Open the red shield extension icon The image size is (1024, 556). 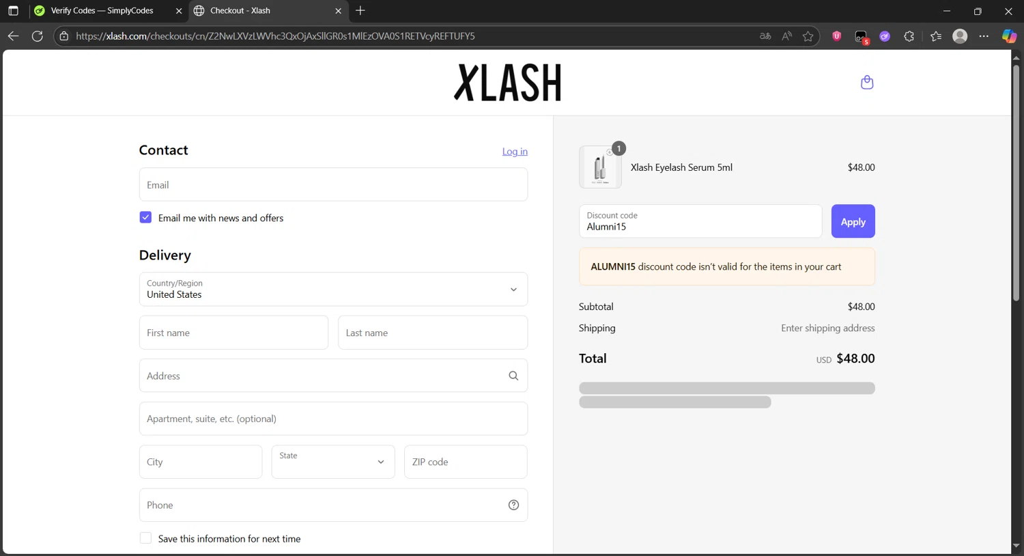(x=836, y=36)
